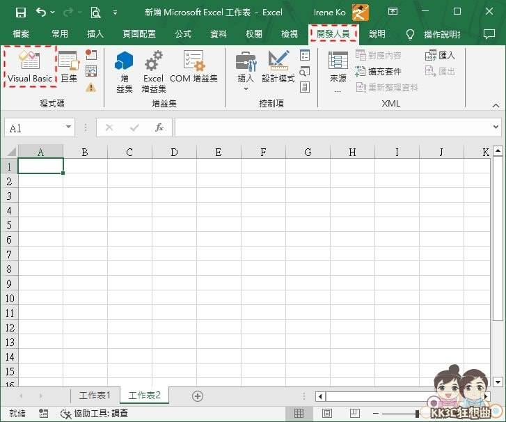Select column header D
Screen dimensions: 506x422
coord(174,152)
